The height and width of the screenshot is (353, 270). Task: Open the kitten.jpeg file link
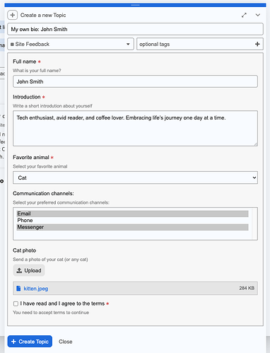tap(36, 289)
